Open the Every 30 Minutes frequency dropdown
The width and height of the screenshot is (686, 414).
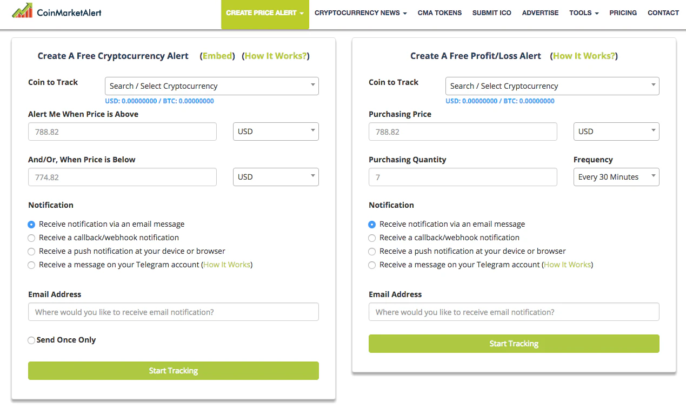[616, 177]
